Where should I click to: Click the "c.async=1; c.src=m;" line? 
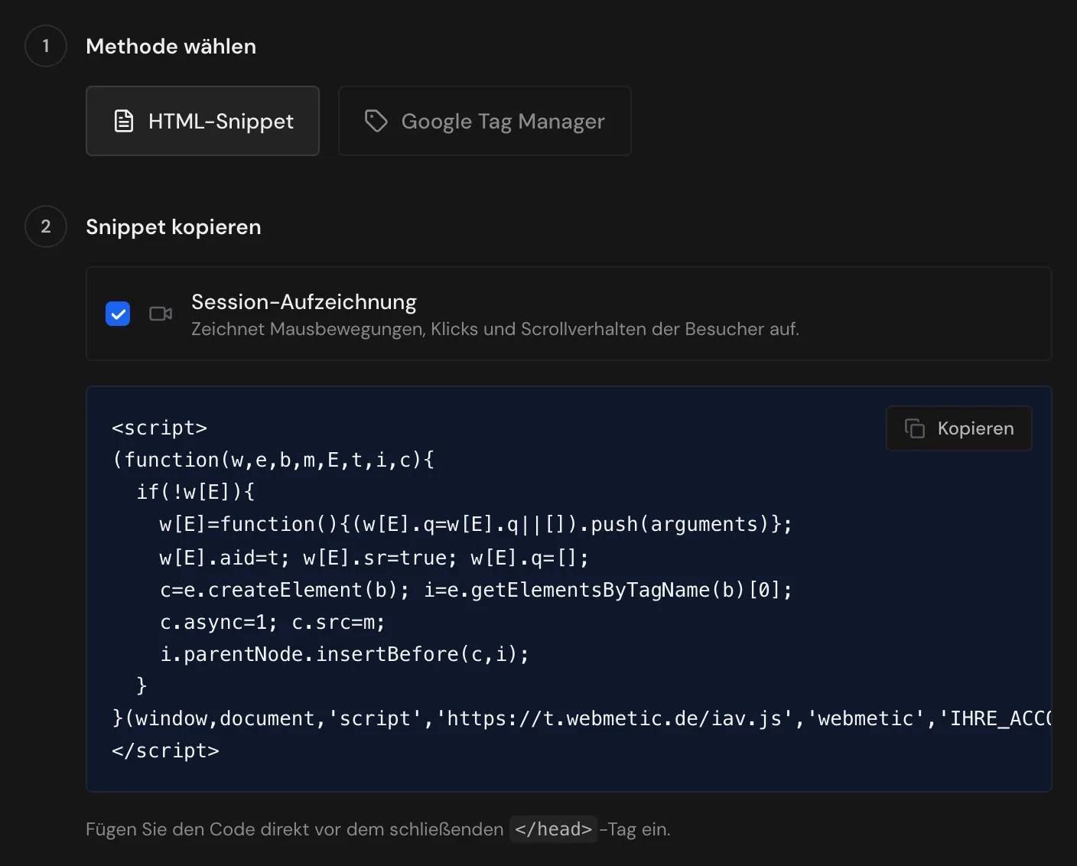point(272,622)
